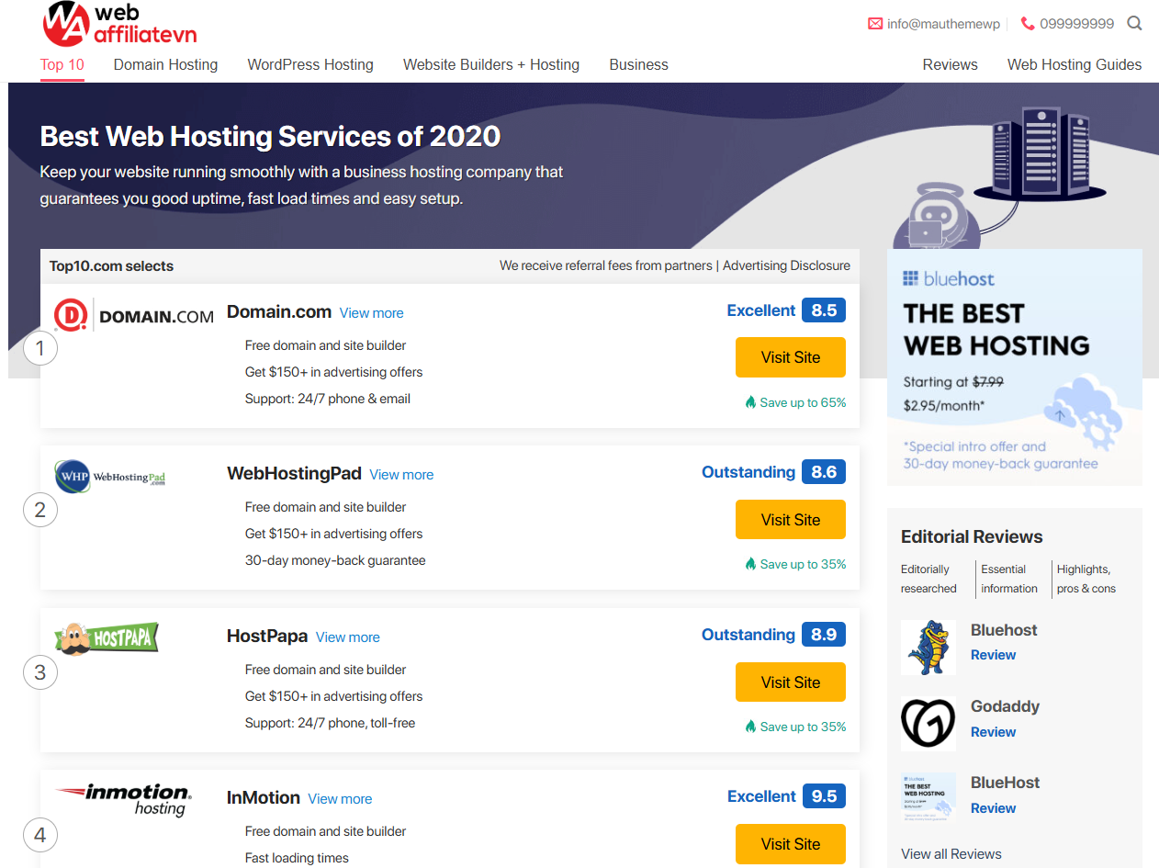The height and width of the screenshot is (868, 1159).
Task: Select the Top 10 navigation tab
Action: [62, 64]
